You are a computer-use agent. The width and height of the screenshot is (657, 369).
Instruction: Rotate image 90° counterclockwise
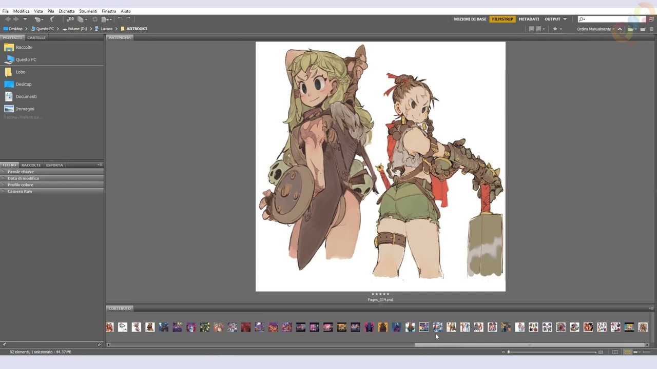point(120,19)
